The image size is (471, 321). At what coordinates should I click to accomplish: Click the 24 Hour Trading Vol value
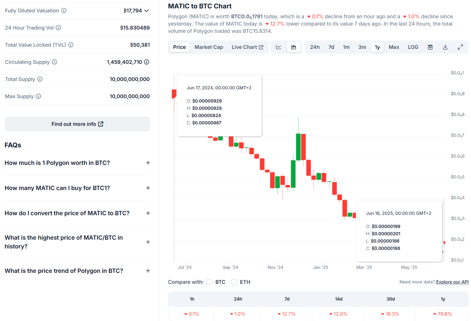[135, 28]
